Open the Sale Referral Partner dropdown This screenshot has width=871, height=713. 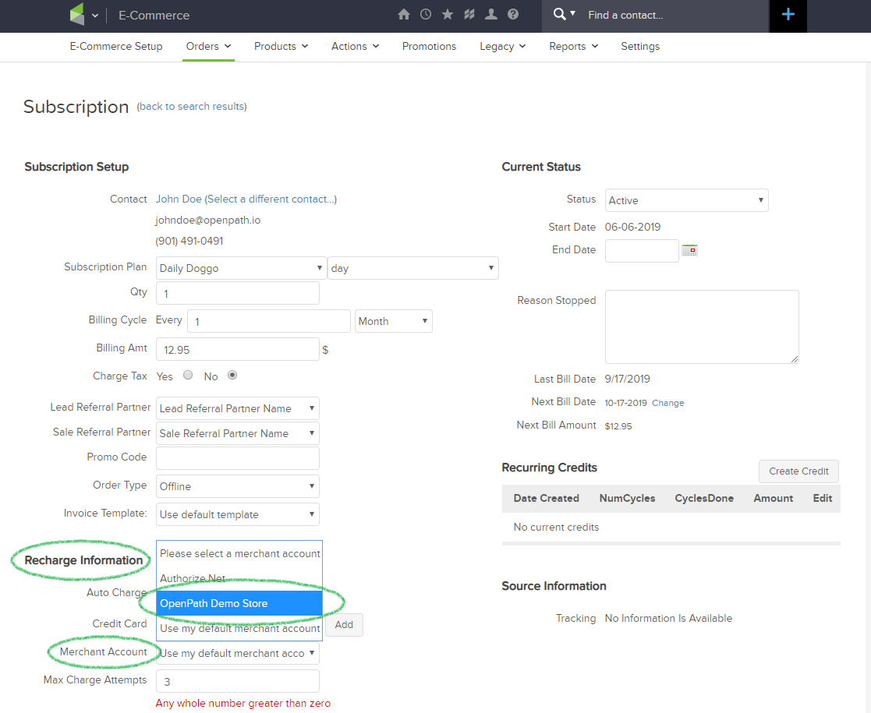(238, 433)
